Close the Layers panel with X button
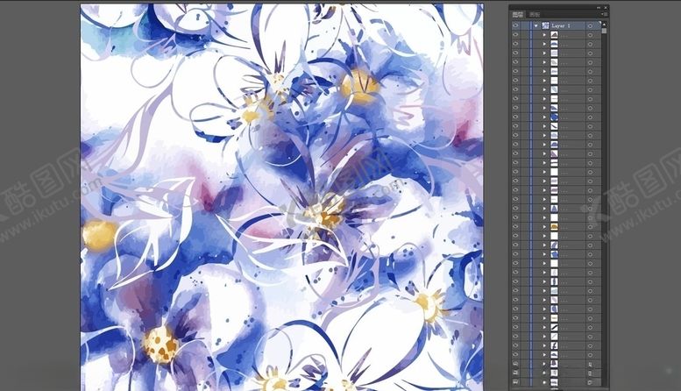The width and height of the screenshot is (681, 391). coord(604,7)
